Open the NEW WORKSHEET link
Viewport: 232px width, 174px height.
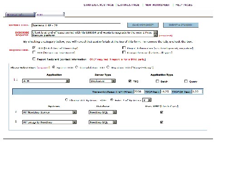(x=157, y=5)
